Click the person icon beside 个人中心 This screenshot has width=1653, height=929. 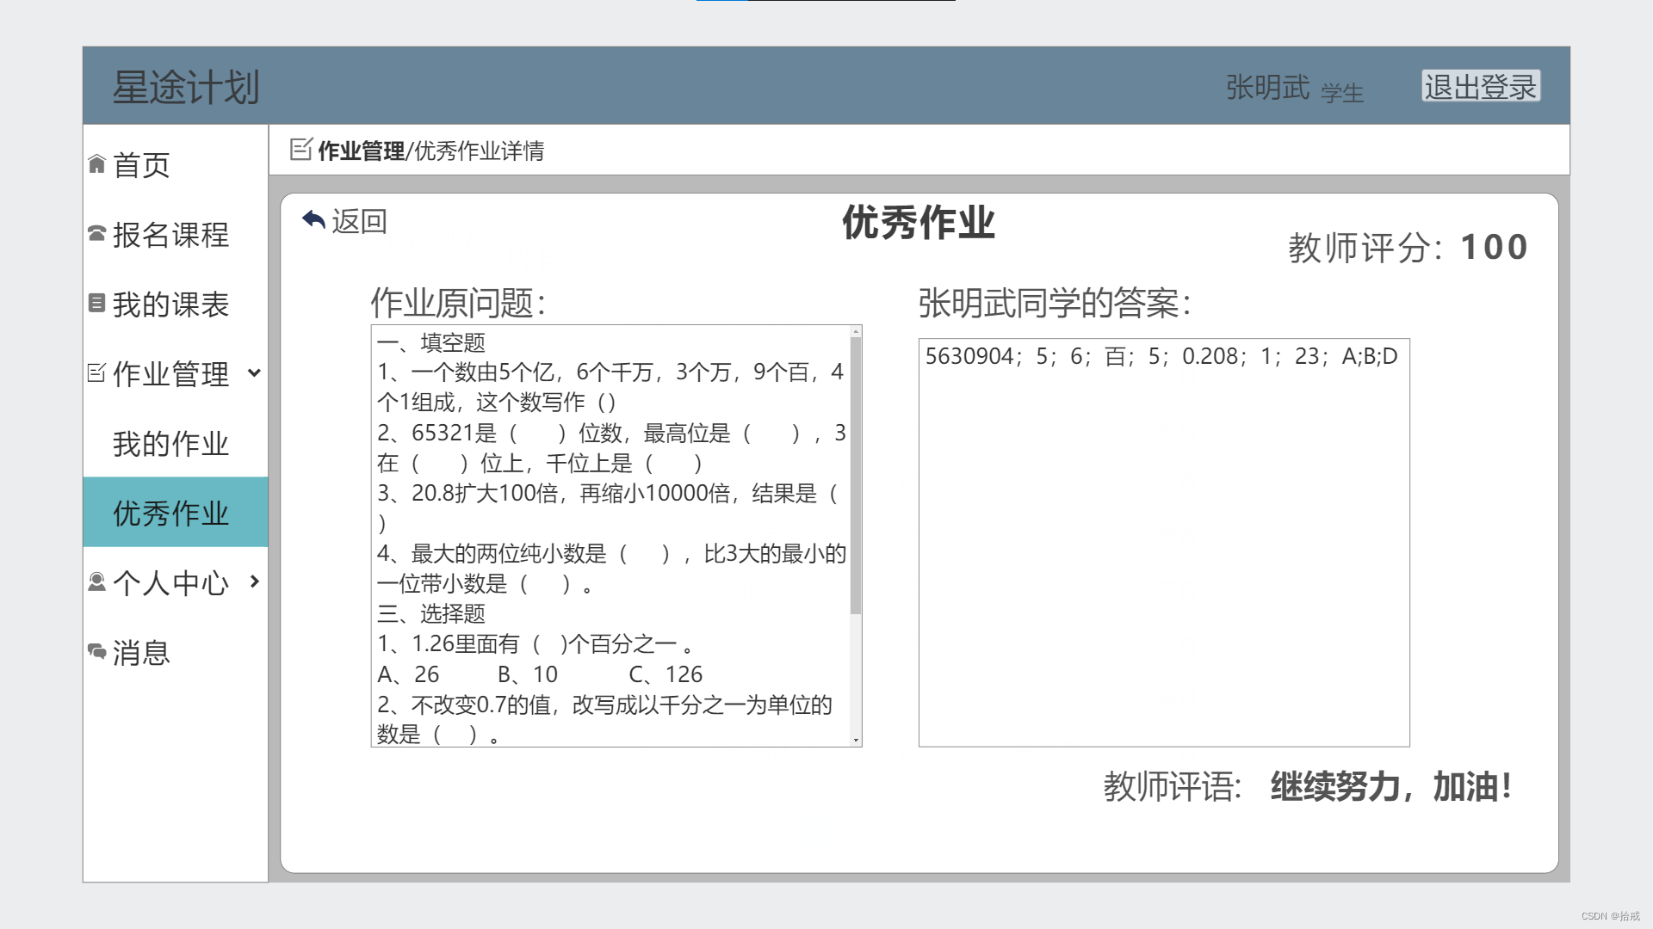point(96,582)
